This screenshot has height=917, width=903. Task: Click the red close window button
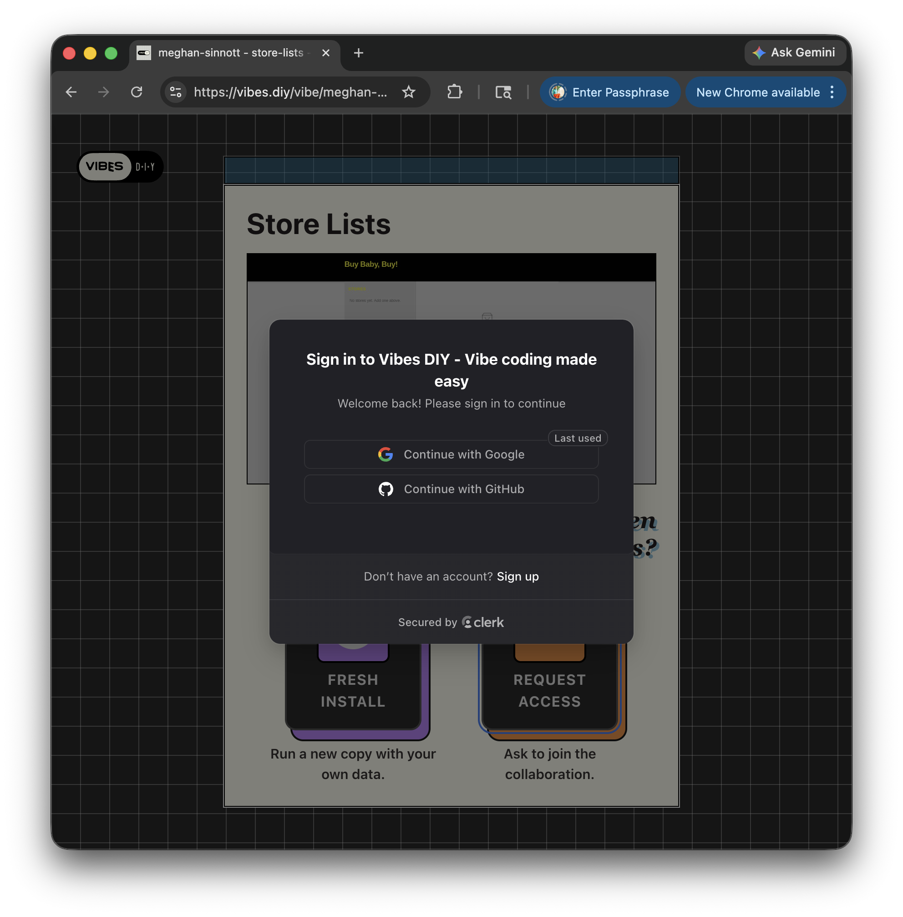tap(69, 53)
